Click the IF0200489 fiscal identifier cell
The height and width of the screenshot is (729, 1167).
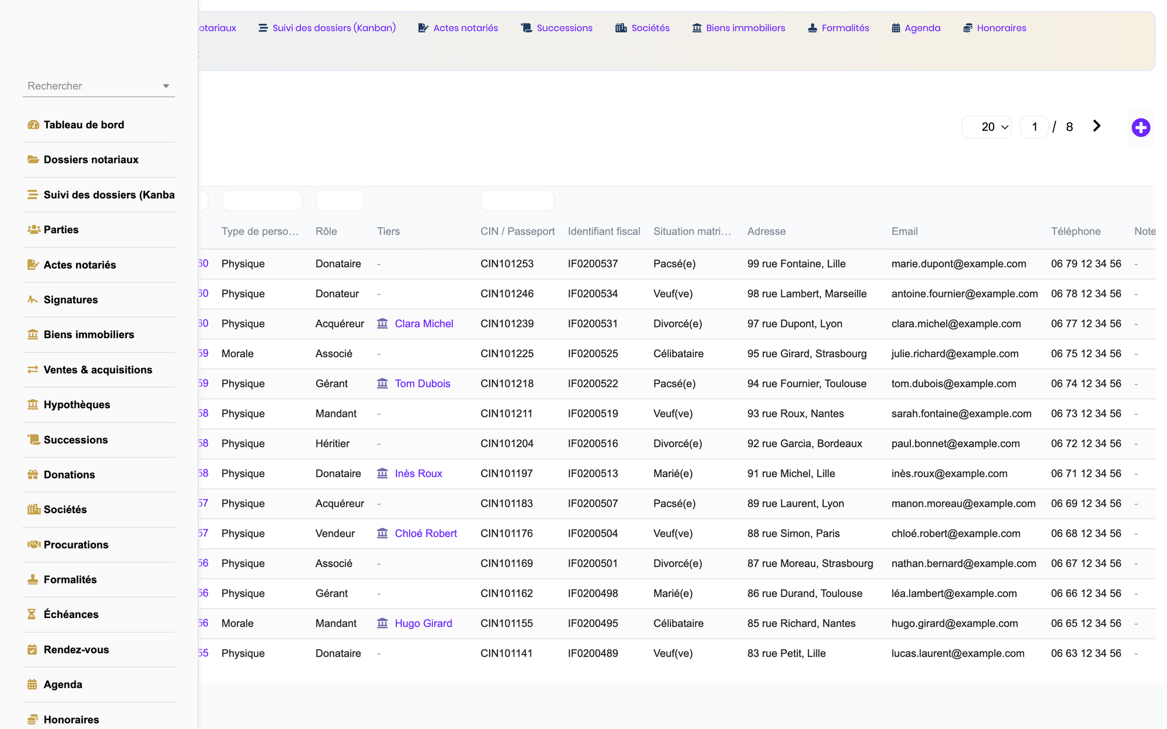[593, 653]
